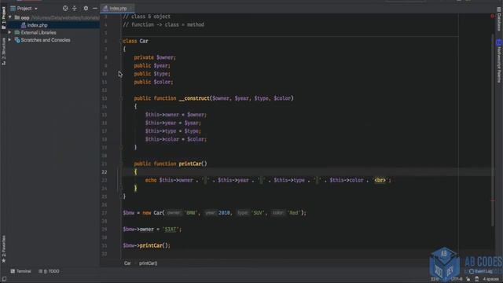Click 'SUV' type argument
This screenshot has width=503, height=283.
[x=258, y=213]
